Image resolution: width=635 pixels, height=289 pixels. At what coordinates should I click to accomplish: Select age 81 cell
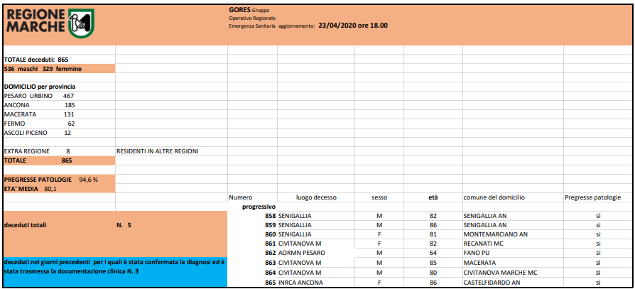(433, 234)
